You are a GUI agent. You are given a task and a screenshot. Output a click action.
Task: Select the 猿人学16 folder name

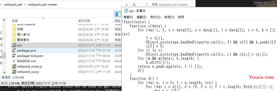pyautogui.click(x=23, y=34)
